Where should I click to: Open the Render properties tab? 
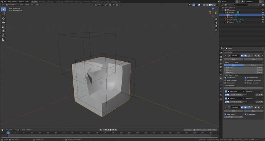point(221,57)
